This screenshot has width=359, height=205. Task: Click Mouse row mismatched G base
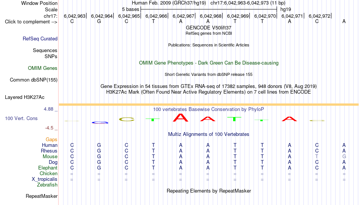pyautogui.click(x=344, y=157)
